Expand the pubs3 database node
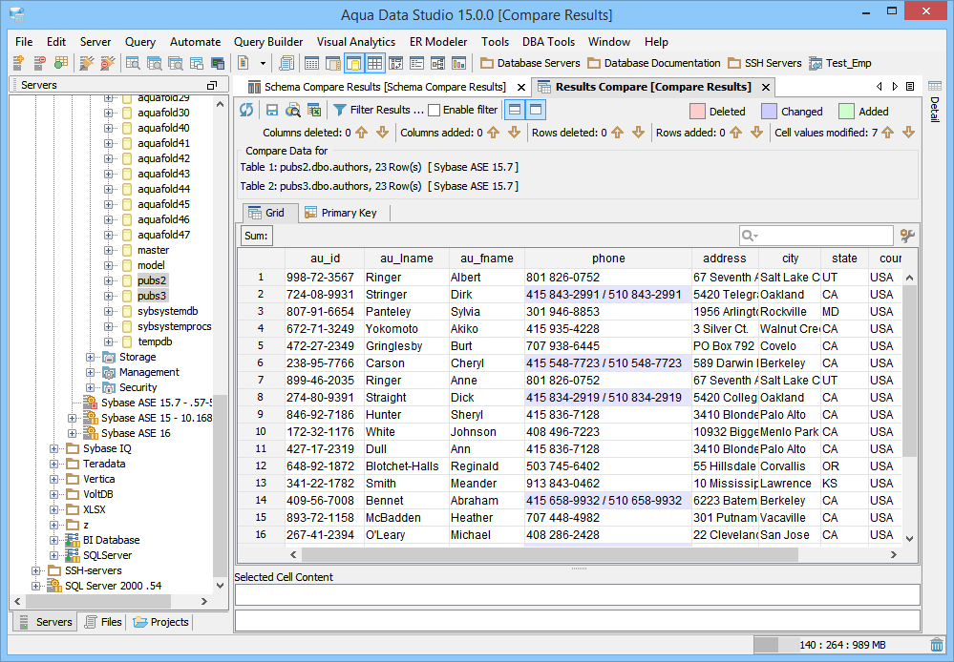 coord(108,296)
